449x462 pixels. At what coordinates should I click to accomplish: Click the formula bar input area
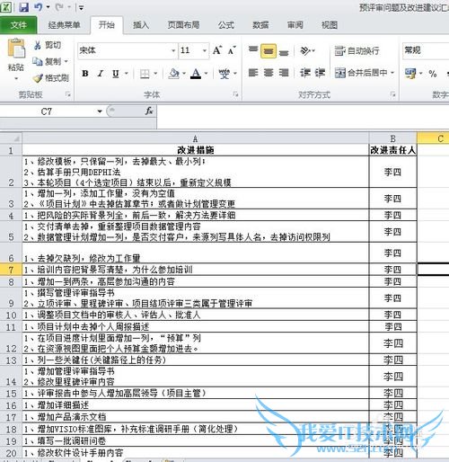[x=303, y=116]
